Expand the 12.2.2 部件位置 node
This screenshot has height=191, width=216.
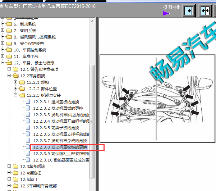click(15, 88)
